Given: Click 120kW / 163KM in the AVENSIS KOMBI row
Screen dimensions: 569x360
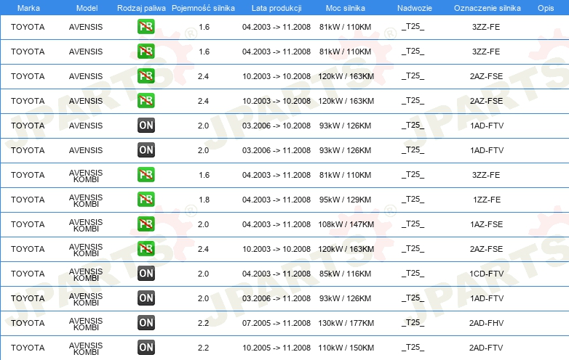Looking at the screenshot, I should tap(346, 249).
